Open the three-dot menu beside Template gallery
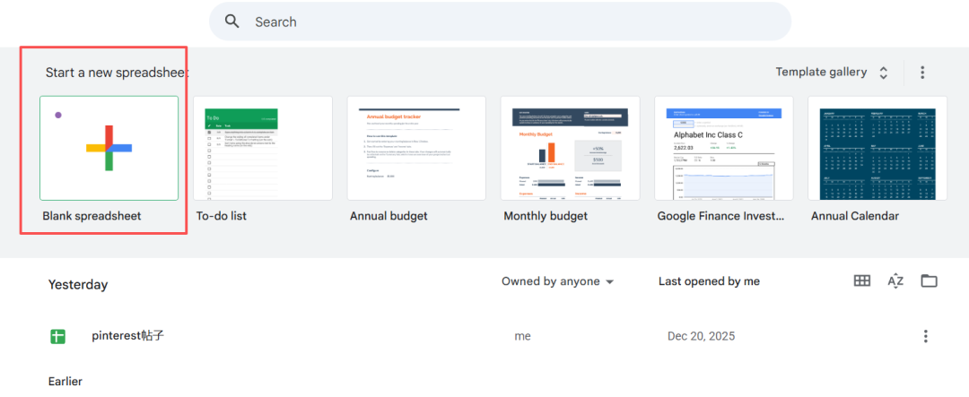Viewport: 969px width, 397px height. (x=922, y=73)
